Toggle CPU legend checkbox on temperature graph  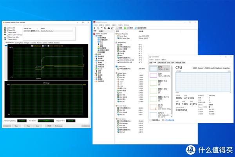pyautogui.click(x=43, y=46)
